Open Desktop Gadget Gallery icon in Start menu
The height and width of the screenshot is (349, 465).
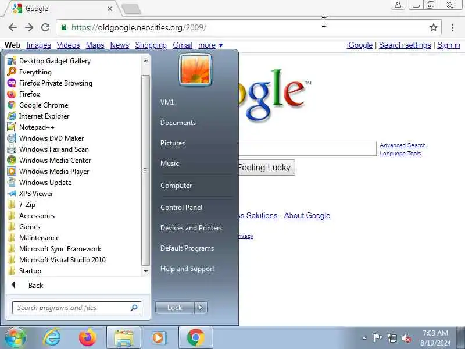coord(12,61)
